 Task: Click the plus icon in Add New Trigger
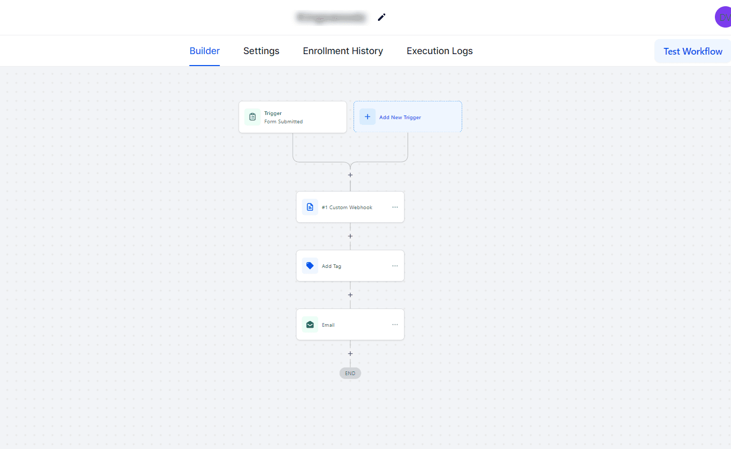pyautogui.click(x=367, y=117)
